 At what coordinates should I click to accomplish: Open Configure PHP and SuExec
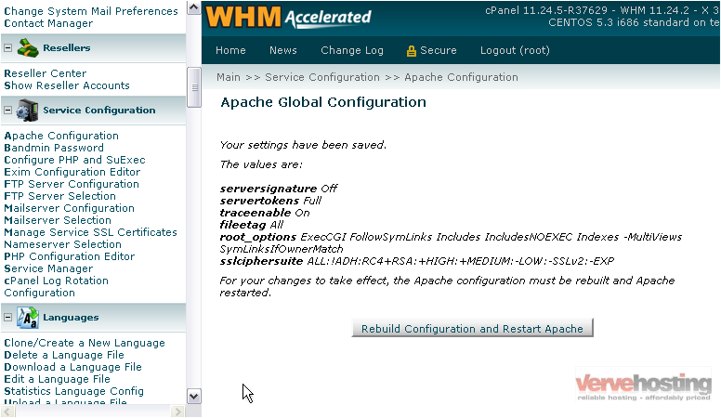pyautogui.click(x=74, y=160)
